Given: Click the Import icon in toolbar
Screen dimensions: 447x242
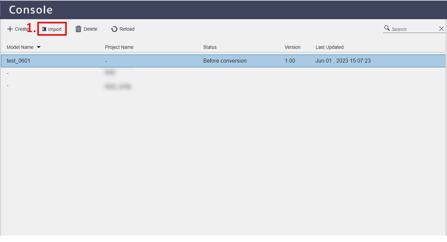Looking at the screenshot, I should tap(44, 29).
